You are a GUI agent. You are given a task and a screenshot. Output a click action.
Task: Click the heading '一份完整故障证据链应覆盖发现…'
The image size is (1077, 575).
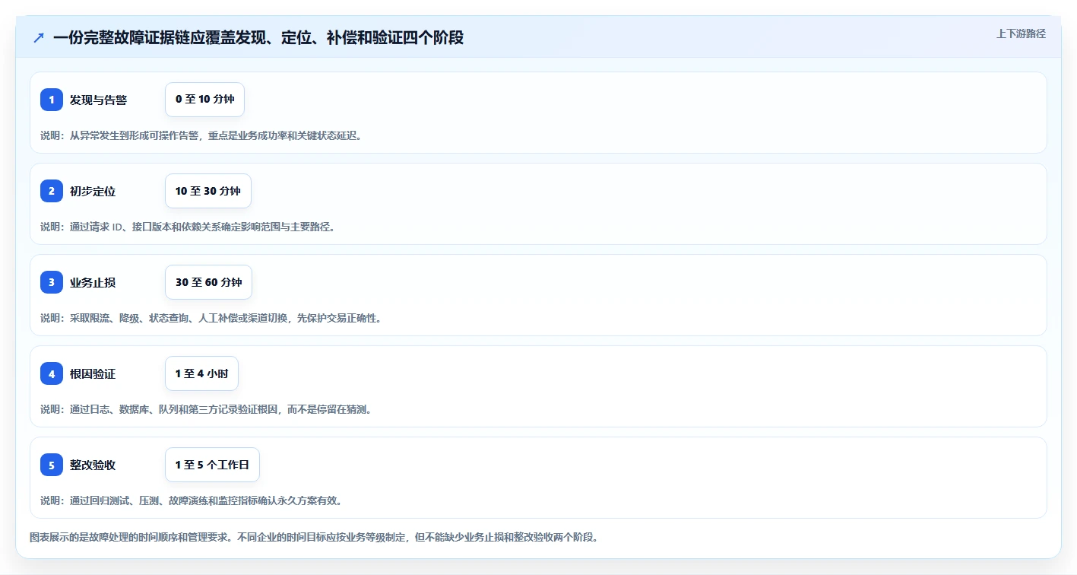coord(258,37)
